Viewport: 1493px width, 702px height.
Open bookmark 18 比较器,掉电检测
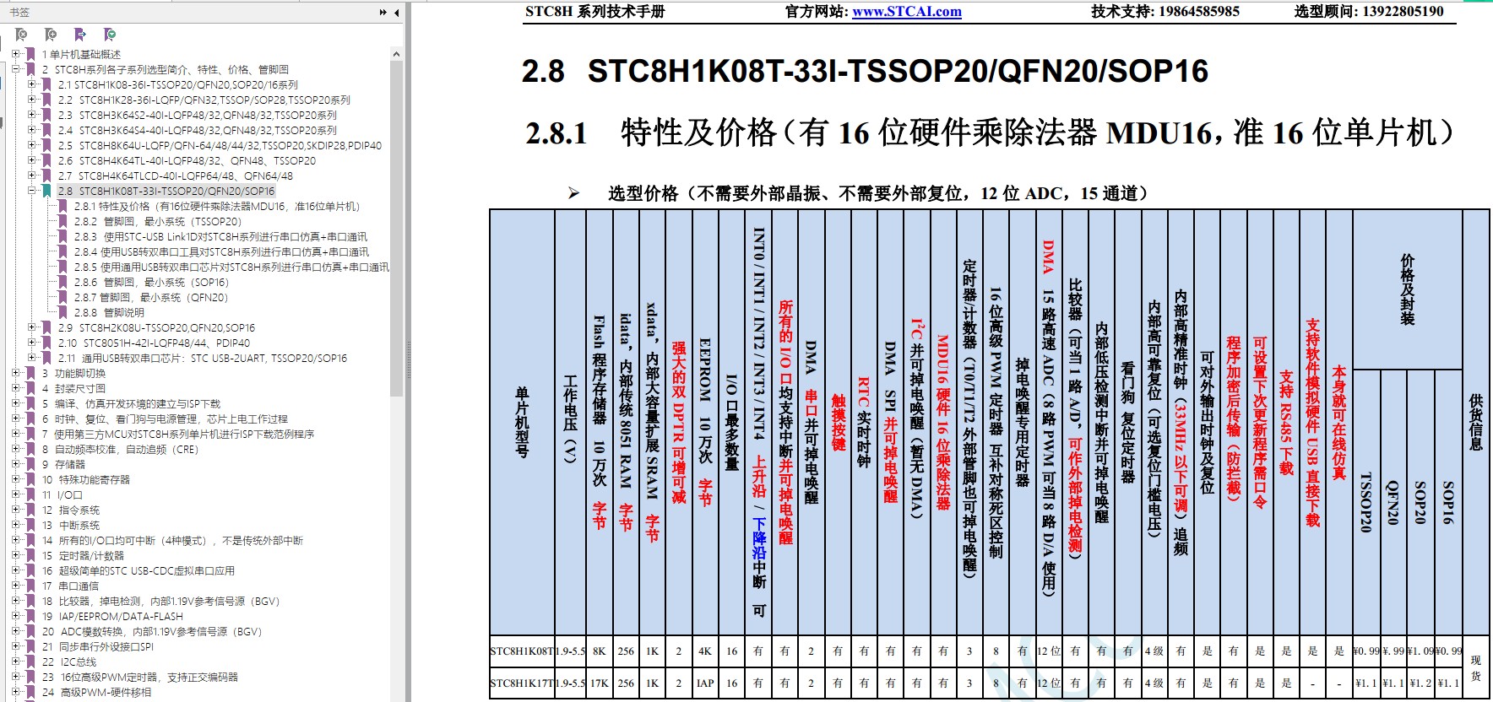tap(160, 601)
